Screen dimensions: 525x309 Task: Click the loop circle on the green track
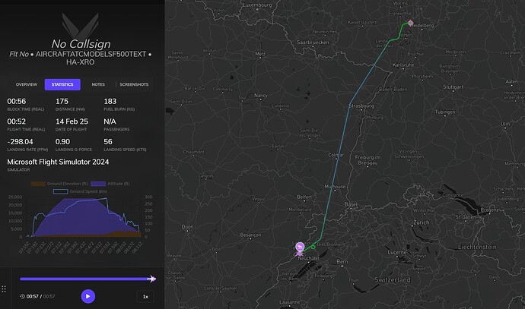(x=313, y=247)
